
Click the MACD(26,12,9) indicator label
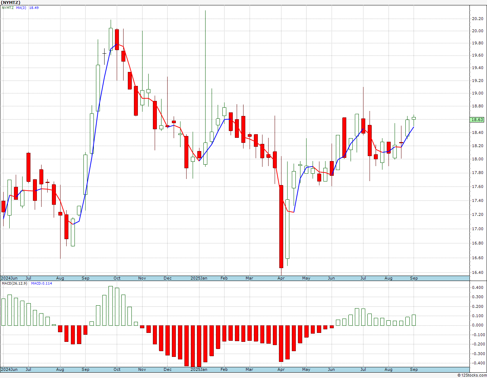[15, 283]
